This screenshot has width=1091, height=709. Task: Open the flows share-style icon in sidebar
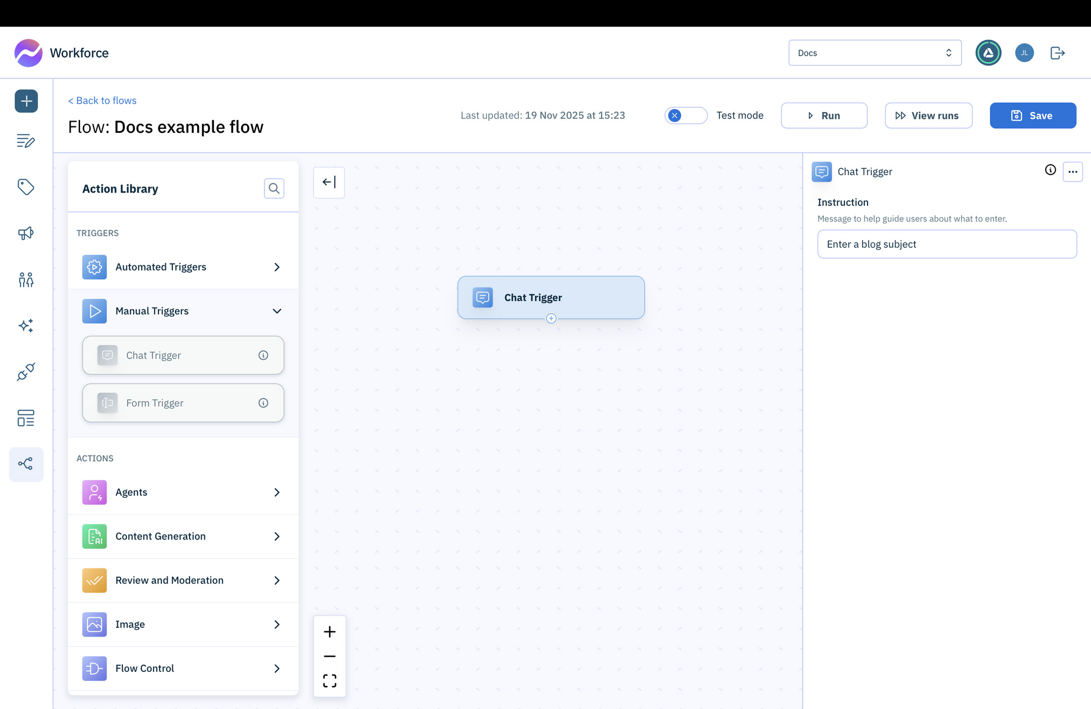pos(26,464)
